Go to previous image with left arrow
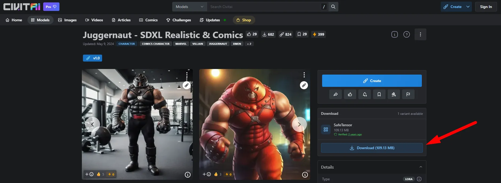The height and width of the screenshot is (183, 501). click(x=93, y=124)
